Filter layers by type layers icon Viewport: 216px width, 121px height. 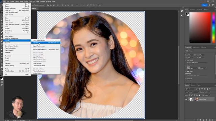pyautogui.click(x=202, y=89)
